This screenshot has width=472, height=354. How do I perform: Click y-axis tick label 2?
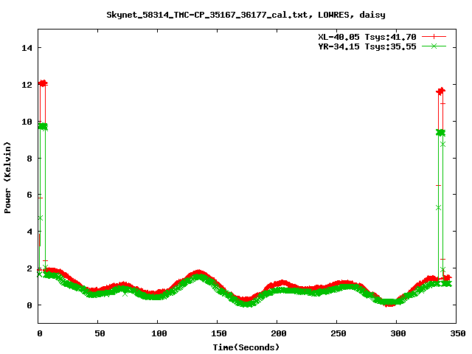pyautogui.click(x=29, y=268)
